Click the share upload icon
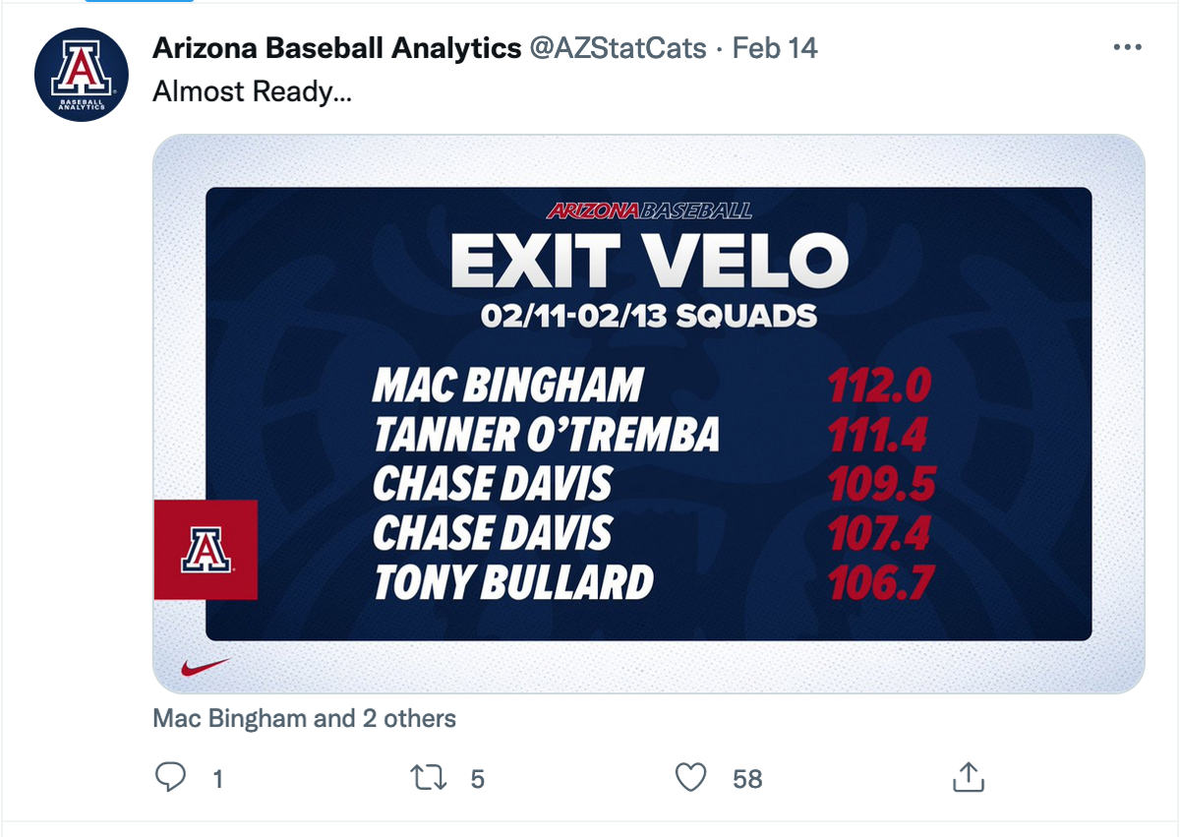The height and width of the screenshot is (837, 1180). 969,777
